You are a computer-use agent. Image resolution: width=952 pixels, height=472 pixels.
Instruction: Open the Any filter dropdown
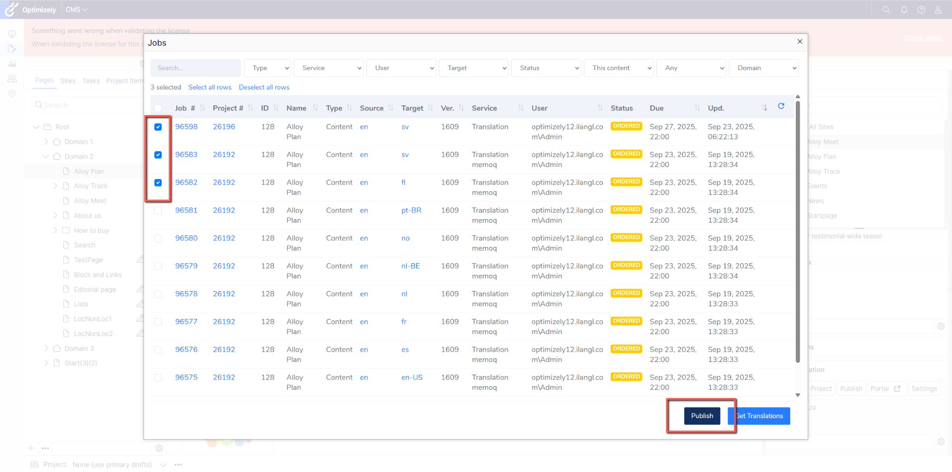tap(691, 68)
